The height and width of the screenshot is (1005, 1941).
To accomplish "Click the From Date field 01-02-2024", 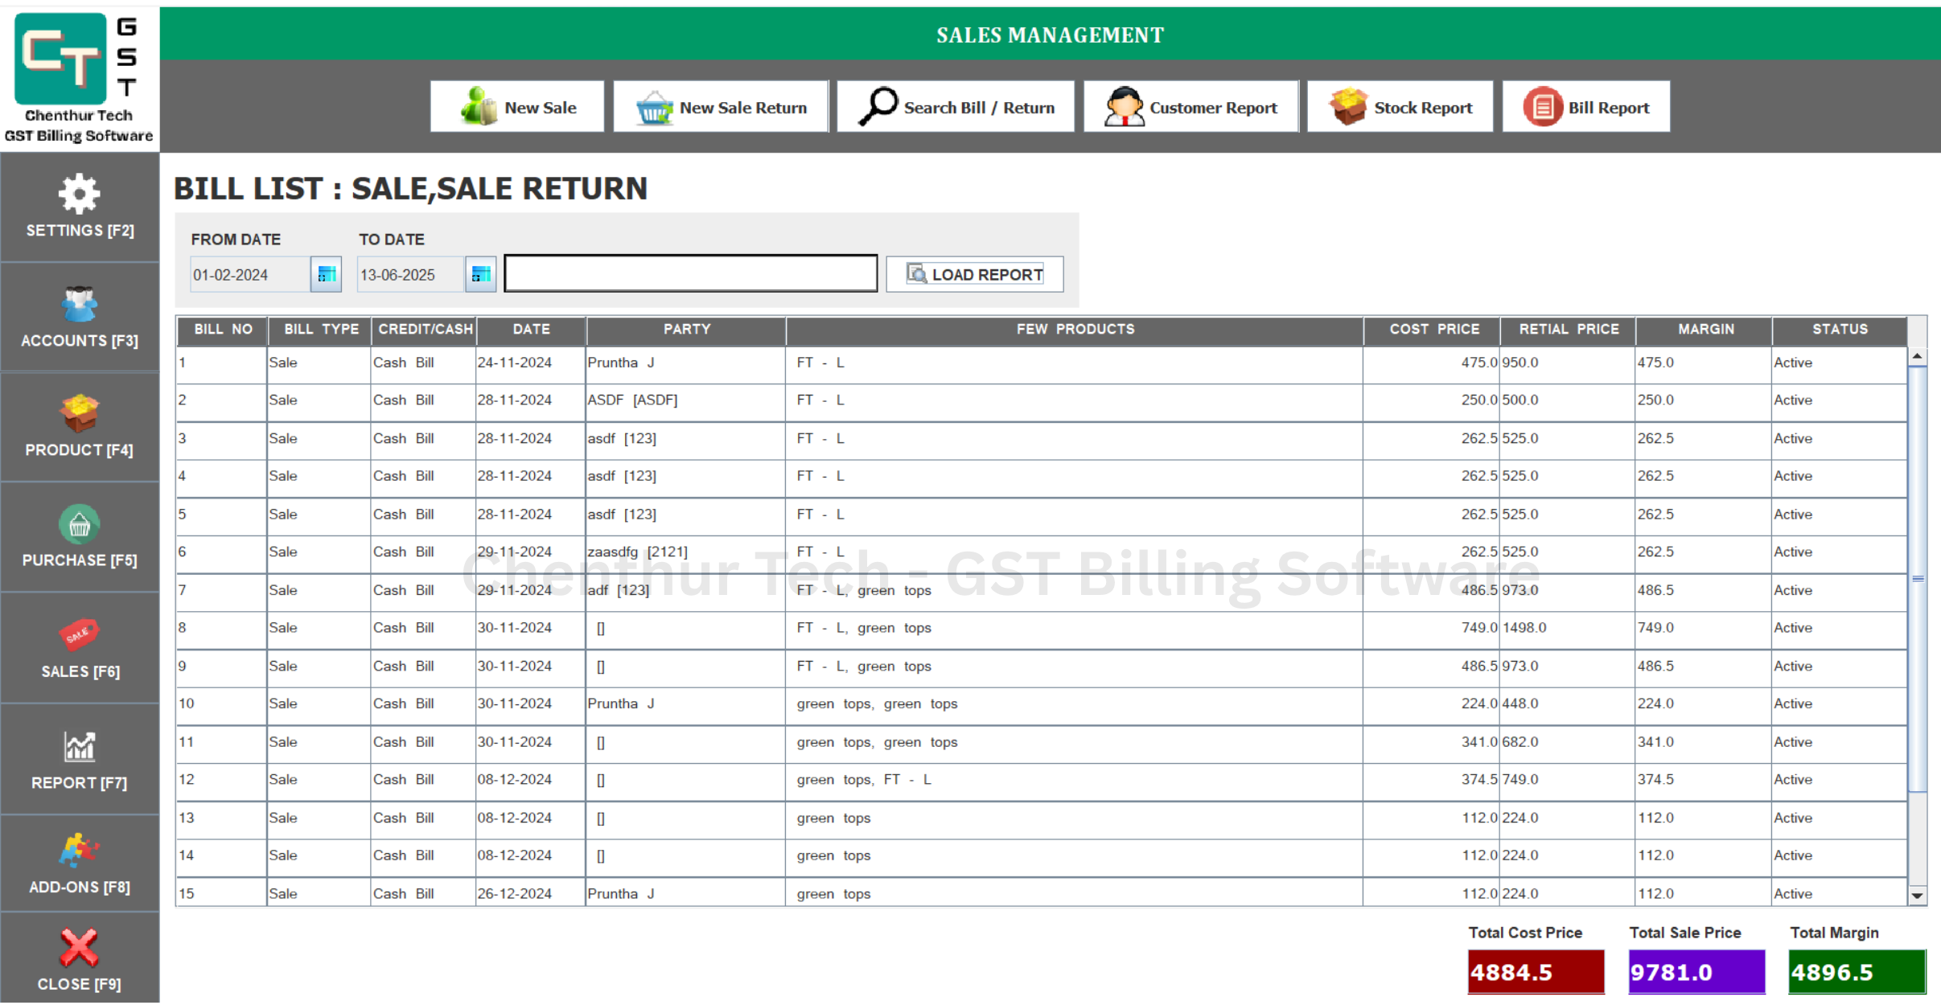I will tap(250, 274).
